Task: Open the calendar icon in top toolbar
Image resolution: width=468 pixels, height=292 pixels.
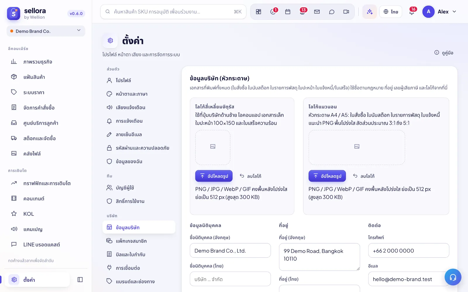Action: click(x=288, y=12)
